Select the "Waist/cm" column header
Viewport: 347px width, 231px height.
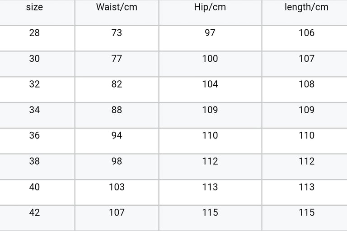coord(117,7)
